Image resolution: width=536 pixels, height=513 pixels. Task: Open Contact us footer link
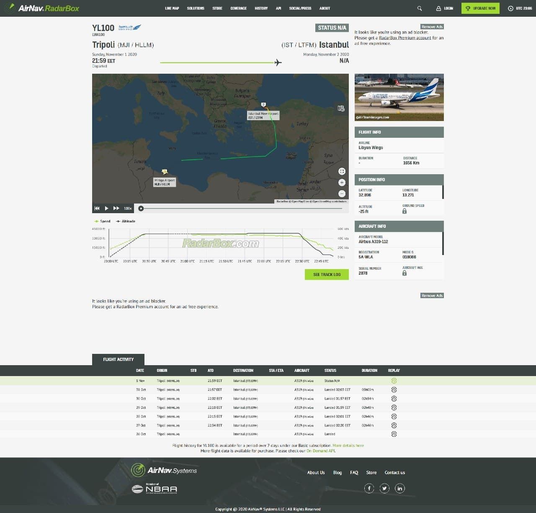[395, 472]
